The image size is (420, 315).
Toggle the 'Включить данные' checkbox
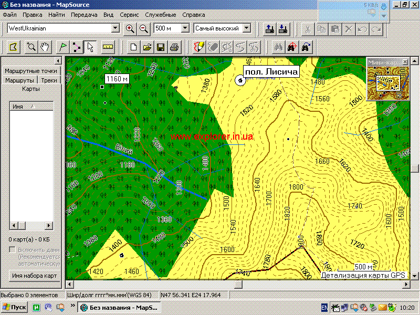(12, 250)
